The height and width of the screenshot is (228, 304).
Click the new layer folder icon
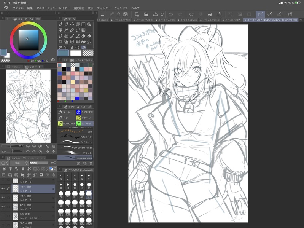coord(22,175)
